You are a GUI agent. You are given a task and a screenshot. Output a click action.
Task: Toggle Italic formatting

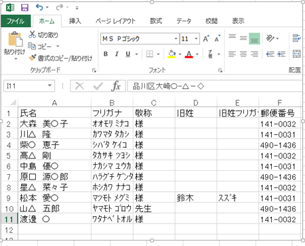tap(117, 54)
